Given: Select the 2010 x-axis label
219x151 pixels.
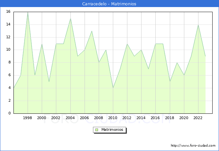Looking at the screenshot, I should (113, 118).
